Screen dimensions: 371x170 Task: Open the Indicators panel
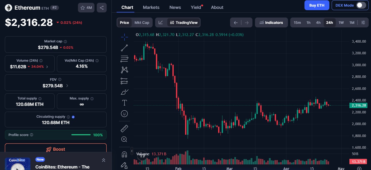pyautogui.click(x=271, y=22)
